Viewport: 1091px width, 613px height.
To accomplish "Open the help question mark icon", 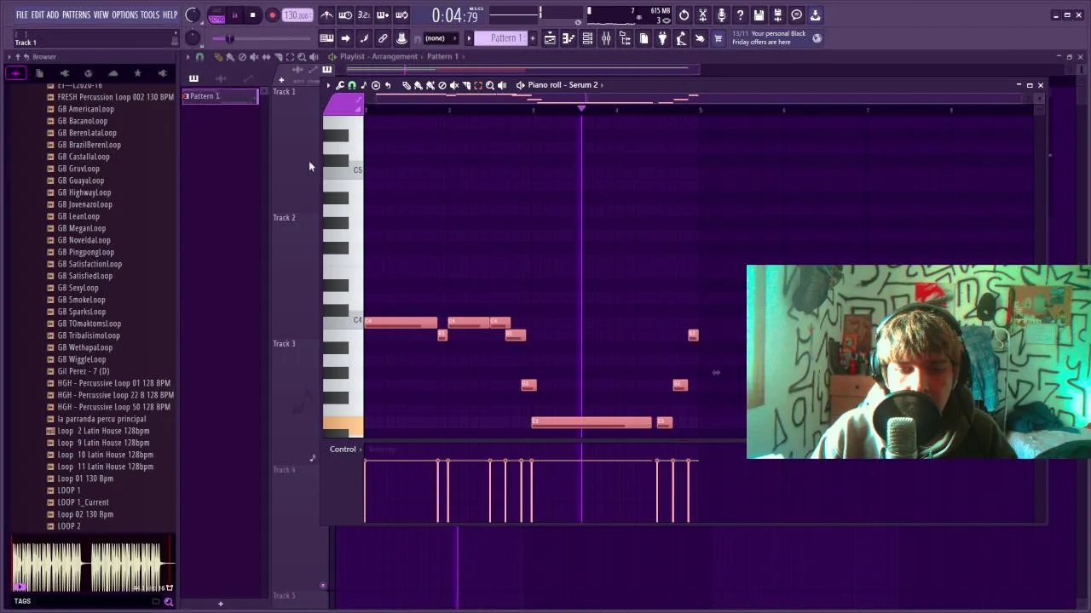I will click(x=740, y=14).
